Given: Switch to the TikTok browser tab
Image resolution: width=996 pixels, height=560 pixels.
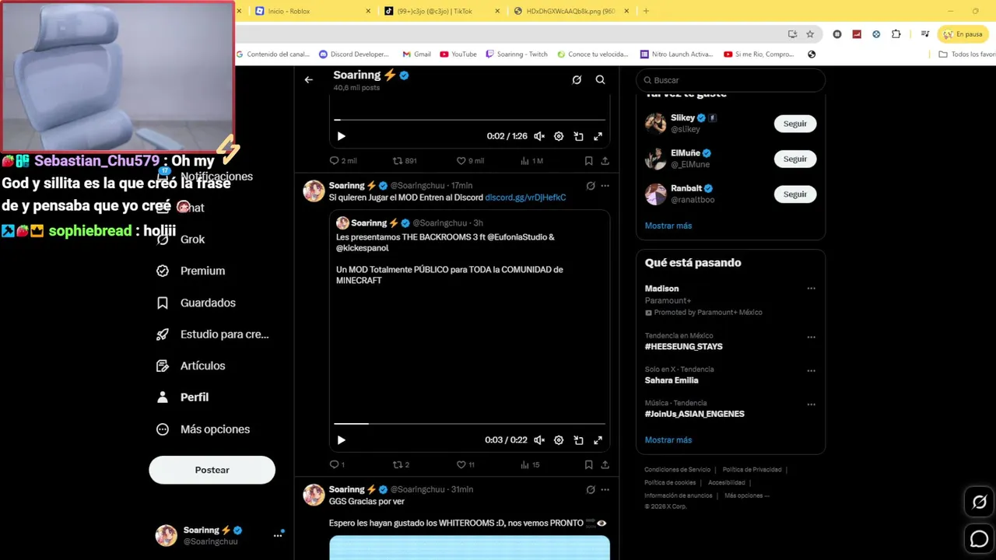Looking at the screenshot, I should (442, 11).
